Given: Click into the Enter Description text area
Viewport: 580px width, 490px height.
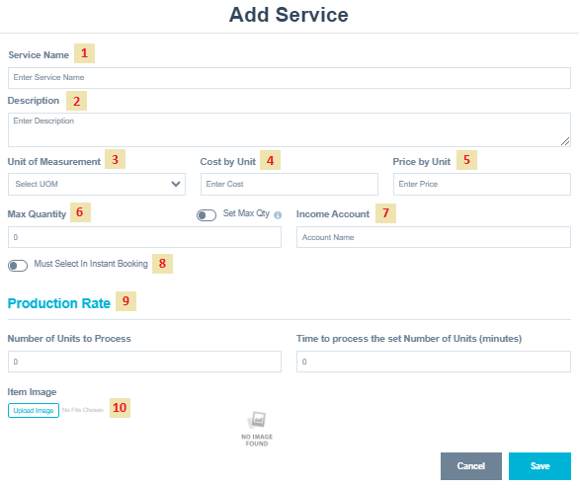Looking at the screenshot, I should pyautogui.click(x=290, y=129).
